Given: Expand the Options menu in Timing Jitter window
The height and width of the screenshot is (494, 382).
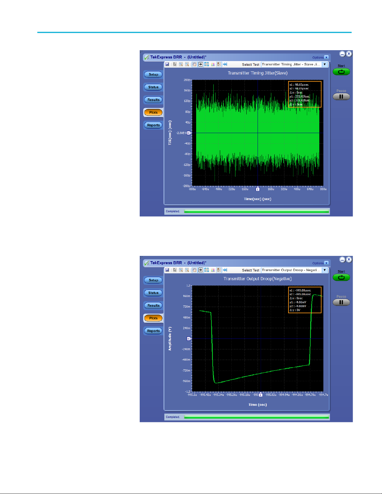Looking at the screenshot, I should coord(320,57).
